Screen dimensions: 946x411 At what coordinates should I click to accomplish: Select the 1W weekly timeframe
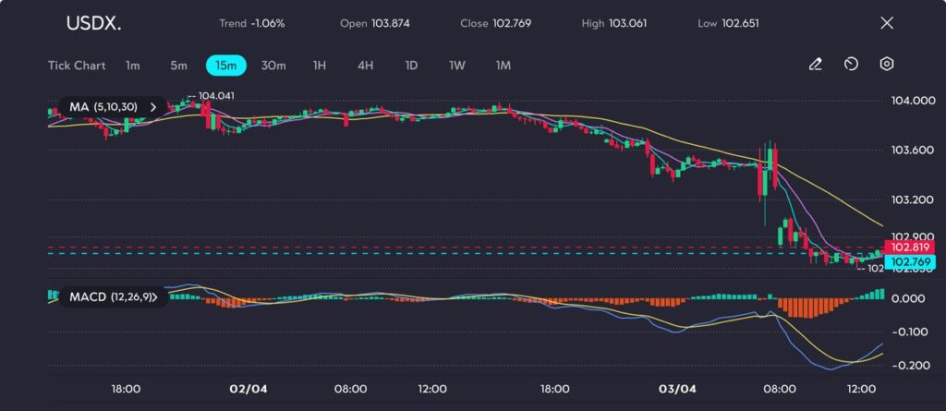click(457, 66)
